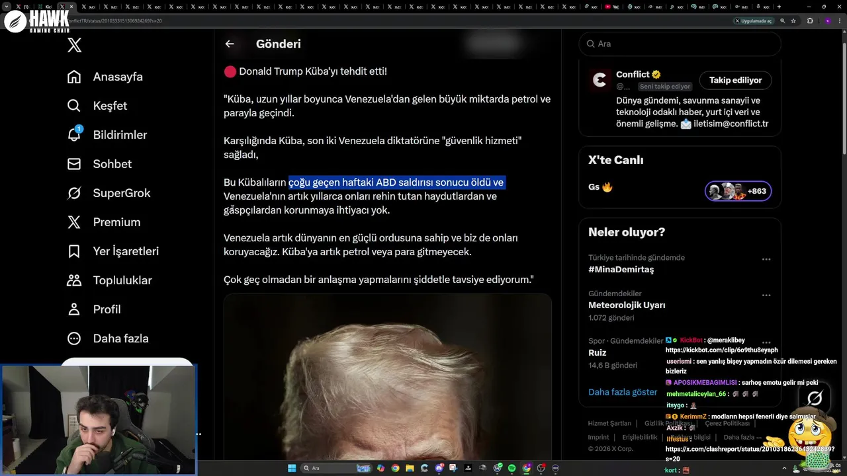
Task: Open Erişilebilirlik footer link
Action: coord(640,437)
